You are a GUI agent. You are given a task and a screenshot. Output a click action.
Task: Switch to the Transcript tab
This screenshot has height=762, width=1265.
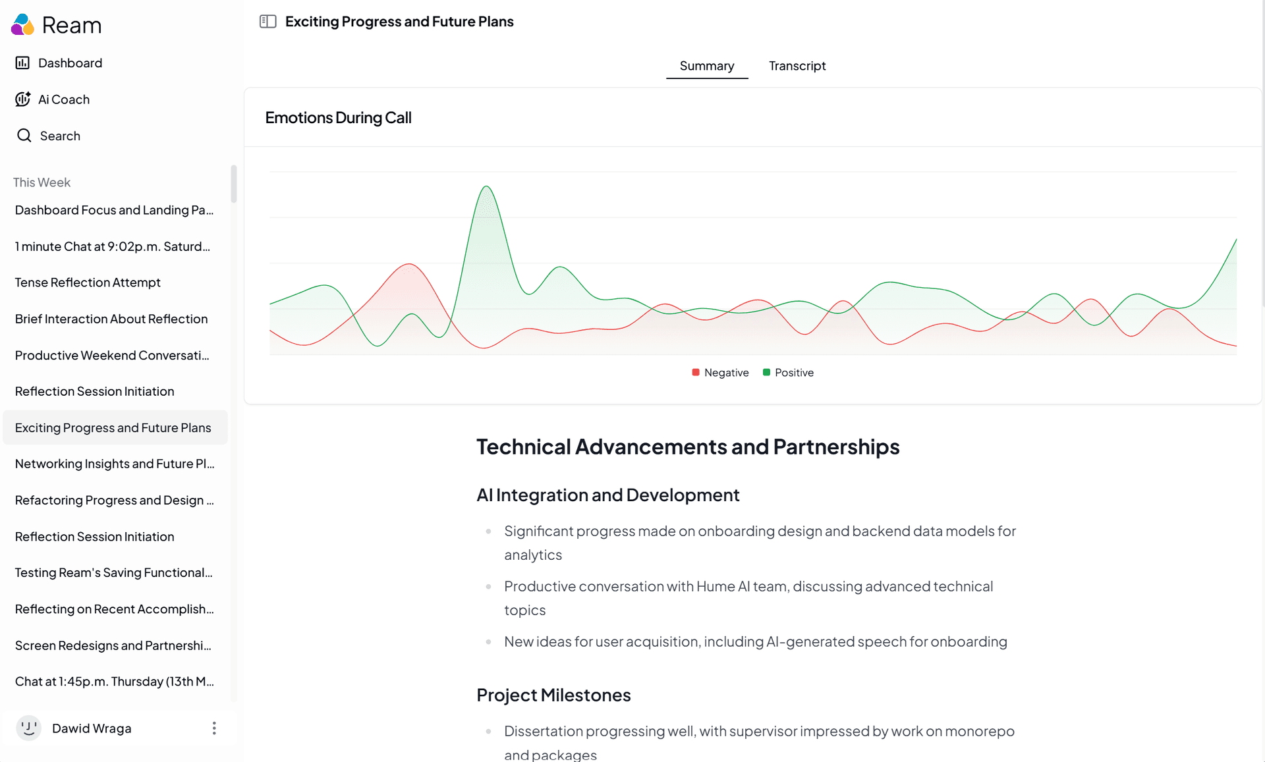pyautogui.click(x=797, y=66)
